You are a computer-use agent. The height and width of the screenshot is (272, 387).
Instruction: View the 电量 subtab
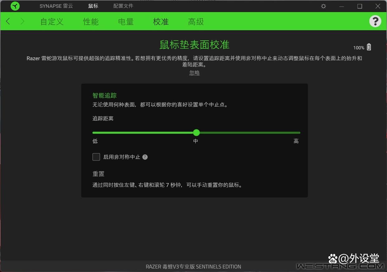point(125,21)
